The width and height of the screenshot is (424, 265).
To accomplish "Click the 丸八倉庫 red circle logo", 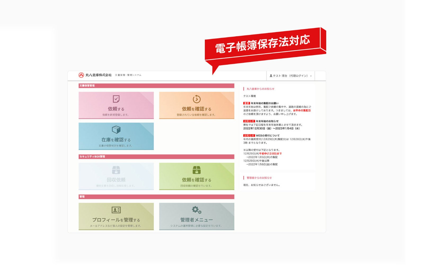I will (x=81, y=75).
